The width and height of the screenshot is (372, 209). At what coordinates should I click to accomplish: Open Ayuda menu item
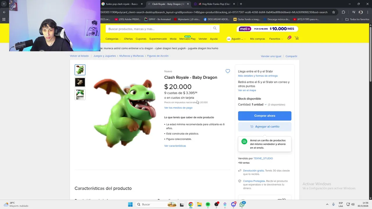214,39
